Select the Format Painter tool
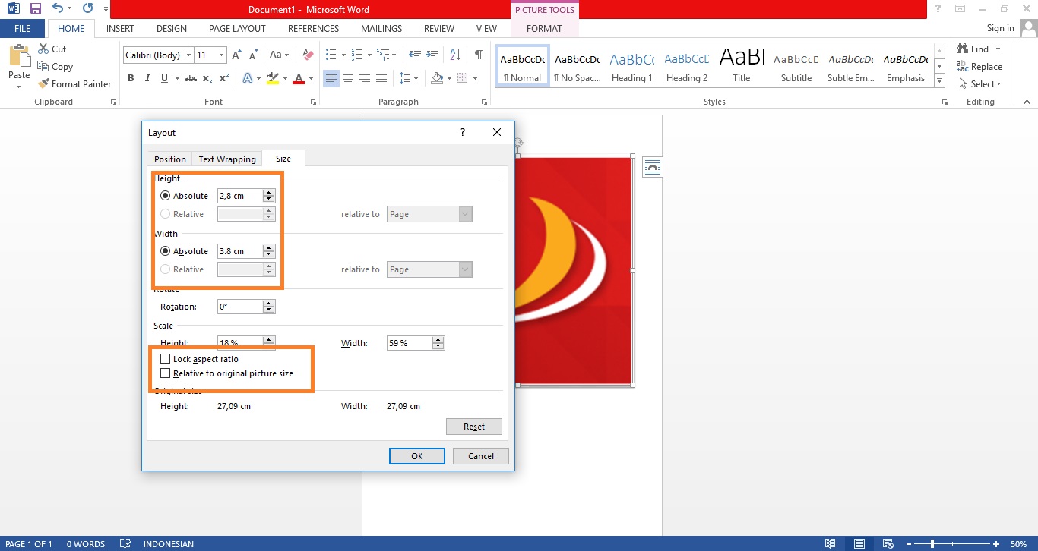This screenshot has width=1038, height=551. pyautogui.click(x=74, y=84)
